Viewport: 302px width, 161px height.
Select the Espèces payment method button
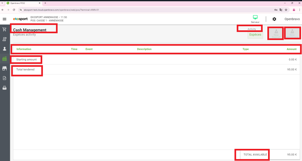pyautogui.click(x=255, y=35)
